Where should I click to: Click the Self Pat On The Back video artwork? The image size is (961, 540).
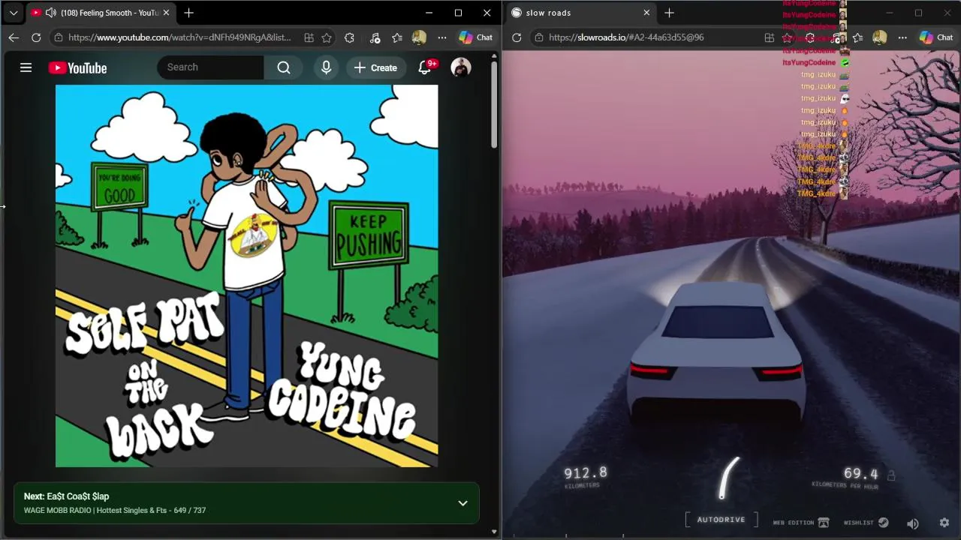(x=246, y=276)
